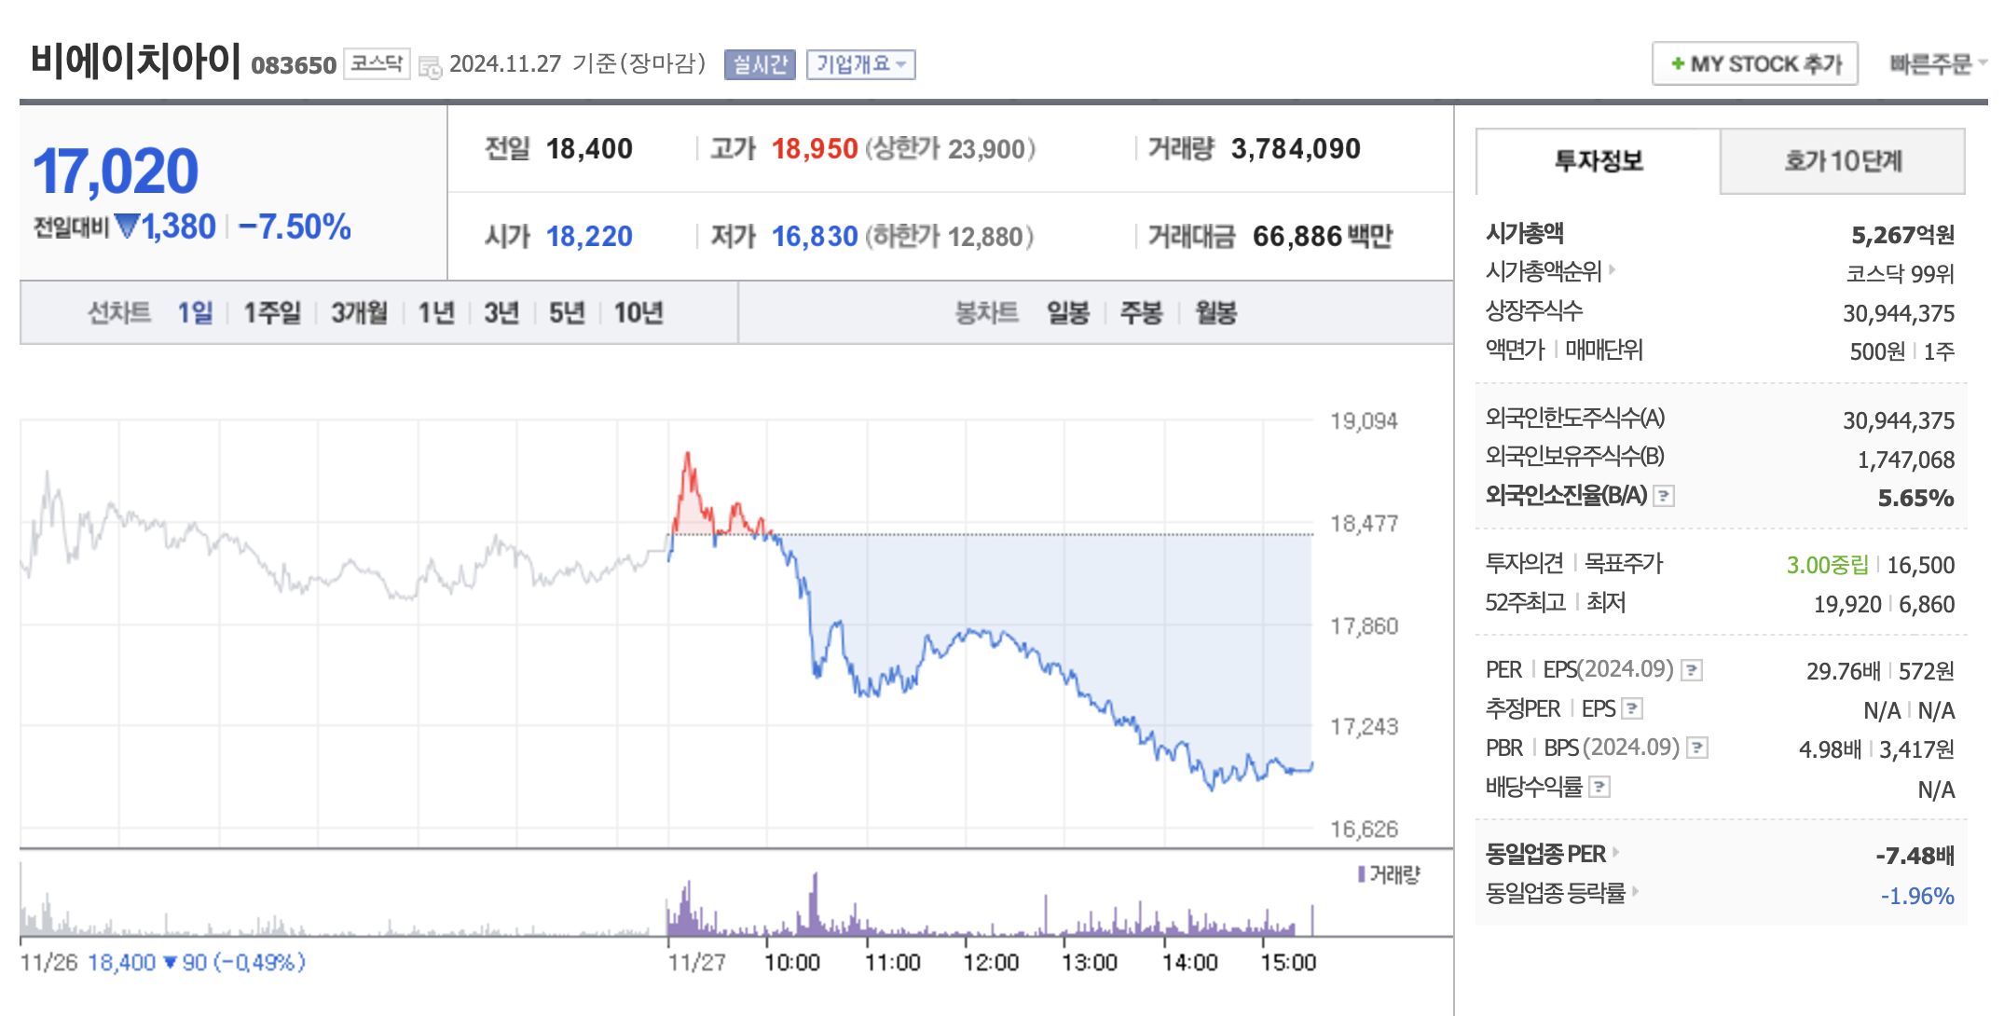The width and height of the screenshot is (2004, 1016).
Task: Open the 배당수익률 help tooltip icon
Action: click(x=1600, y=787)
